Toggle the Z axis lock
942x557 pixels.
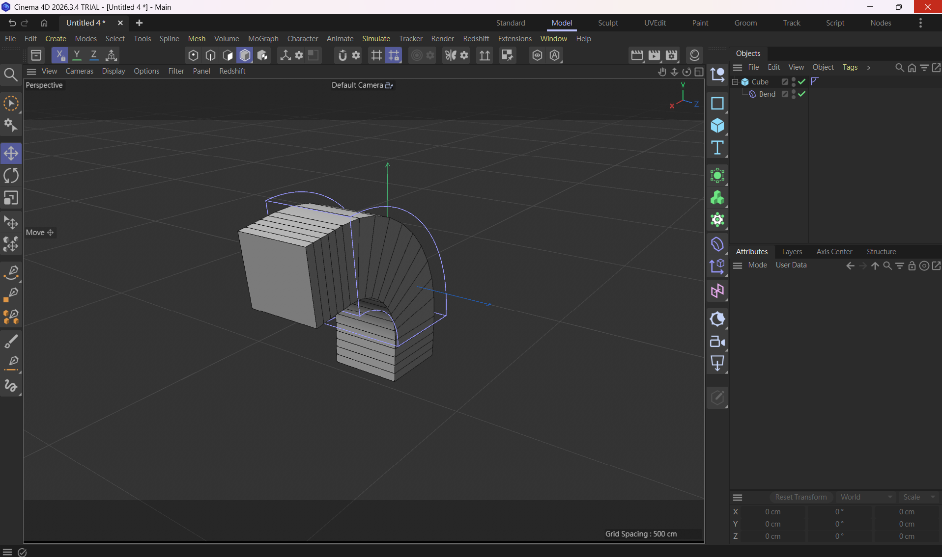94,55
